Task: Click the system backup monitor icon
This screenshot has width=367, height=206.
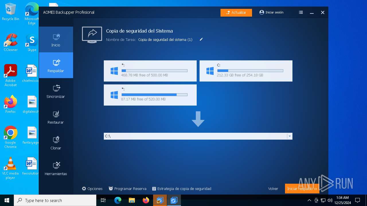Action: (x=92, y=35)
